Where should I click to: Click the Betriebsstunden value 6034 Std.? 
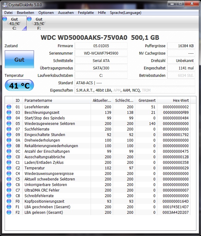tap(181, 75)
